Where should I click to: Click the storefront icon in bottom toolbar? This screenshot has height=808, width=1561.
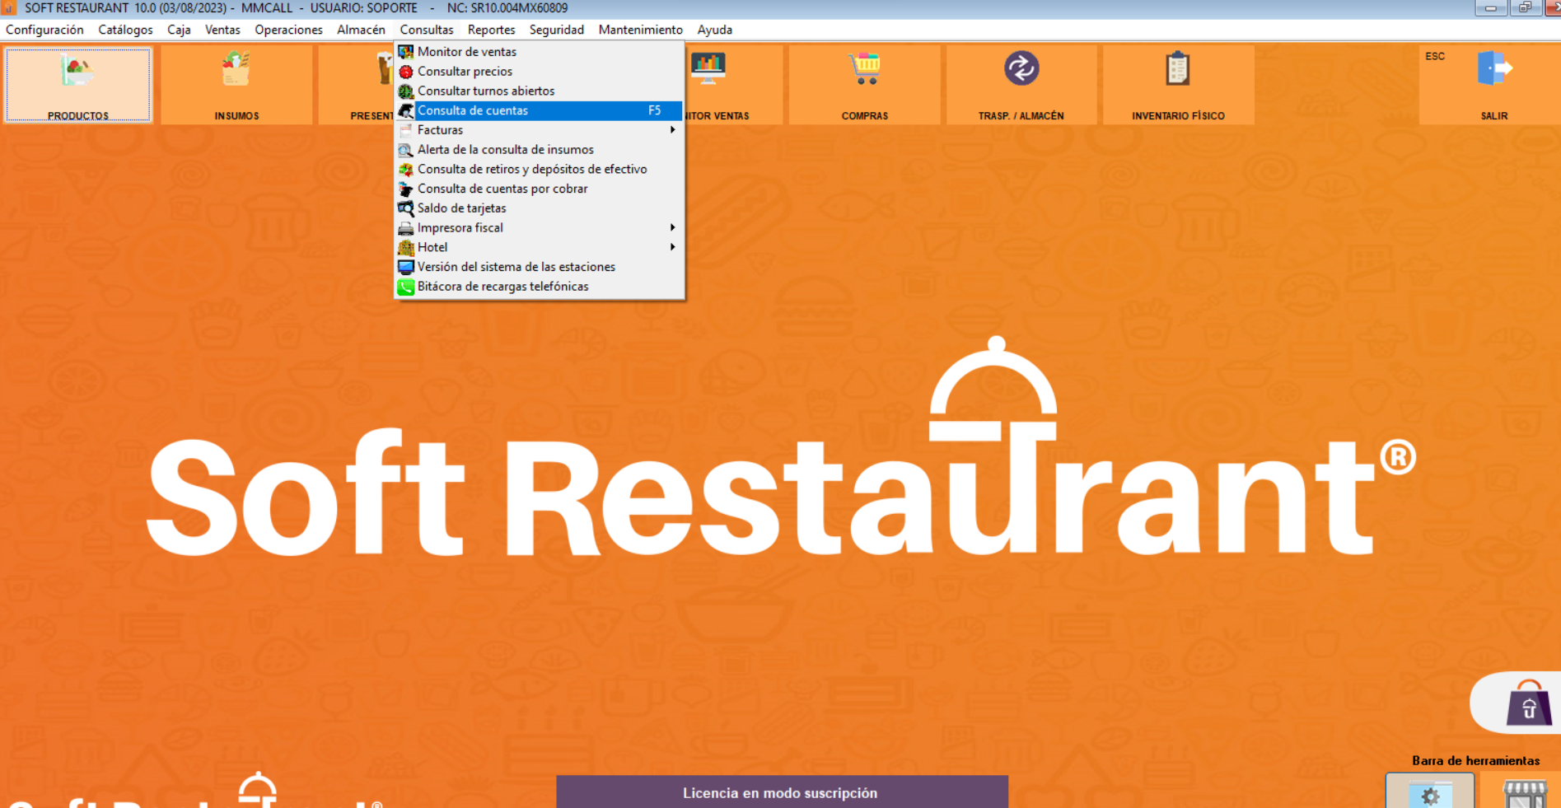tap(1525, 794)
